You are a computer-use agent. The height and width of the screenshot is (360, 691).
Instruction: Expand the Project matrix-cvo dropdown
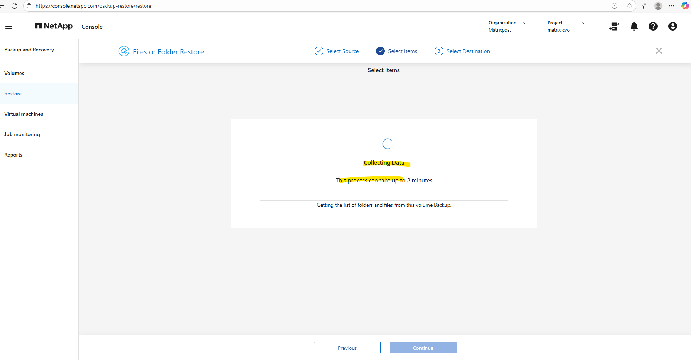(566, 26)
